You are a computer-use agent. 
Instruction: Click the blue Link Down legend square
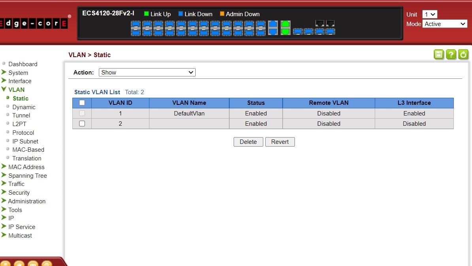[181, 14]
